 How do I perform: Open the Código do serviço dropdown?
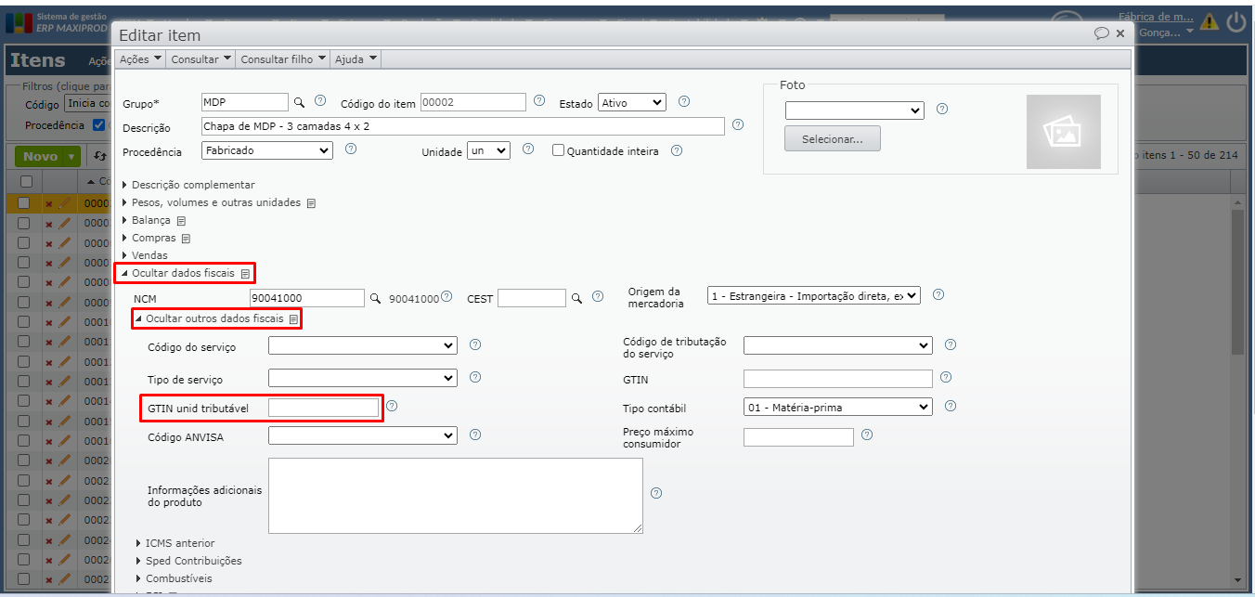(363, 345)
